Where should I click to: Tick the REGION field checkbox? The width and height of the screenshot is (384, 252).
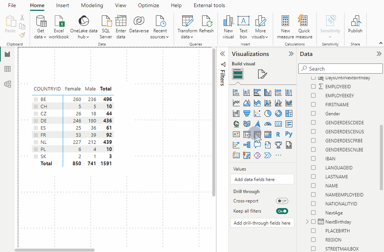click(313, 240)
